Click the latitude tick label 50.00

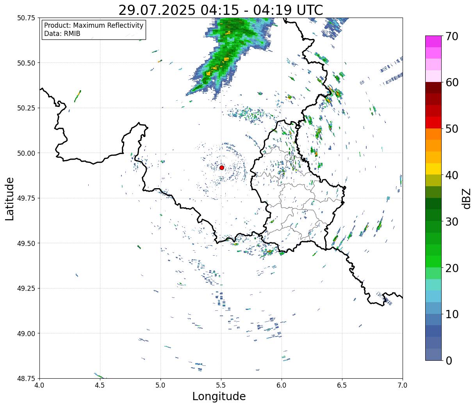26,153
